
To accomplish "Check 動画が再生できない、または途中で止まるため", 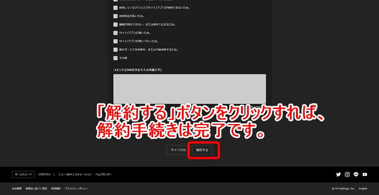I will pyautogui.click(x=116, y=24).
